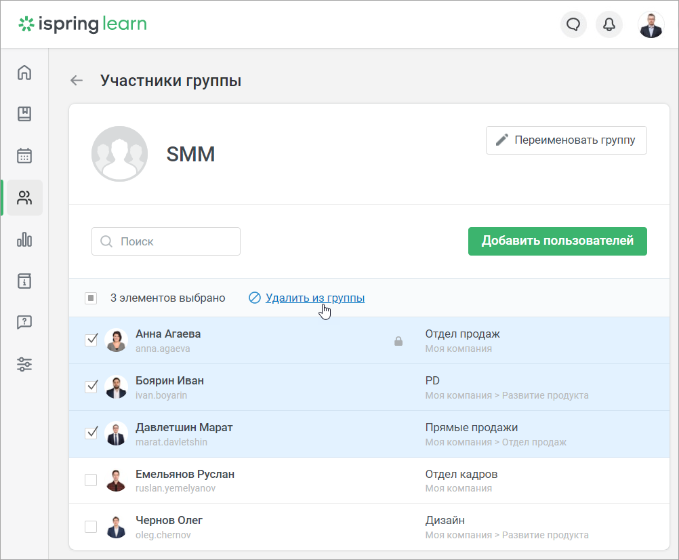Click the login marat.davletshin
Image resolution: width=679 pixels, height=560 pixels.
pos(171,442)
